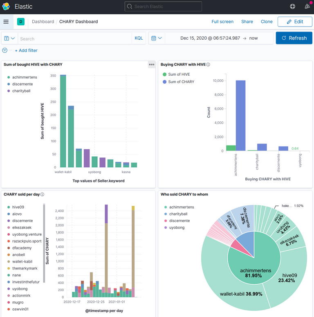
Task: Click the green D space avatar
Action: click(21, 22)
